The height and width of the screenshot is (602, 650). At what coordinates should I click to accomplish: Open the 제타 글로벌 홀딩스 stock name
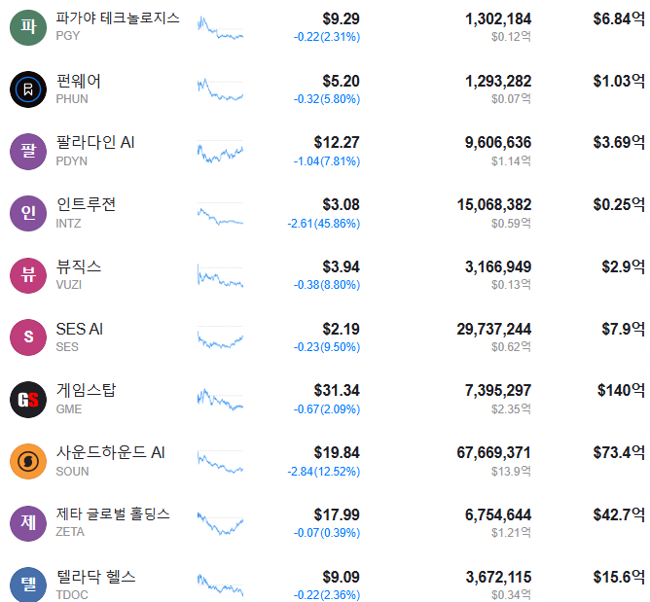tap(113, 514)
